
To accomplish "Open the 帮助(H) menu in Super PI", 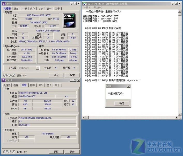I will coord(98,8).
